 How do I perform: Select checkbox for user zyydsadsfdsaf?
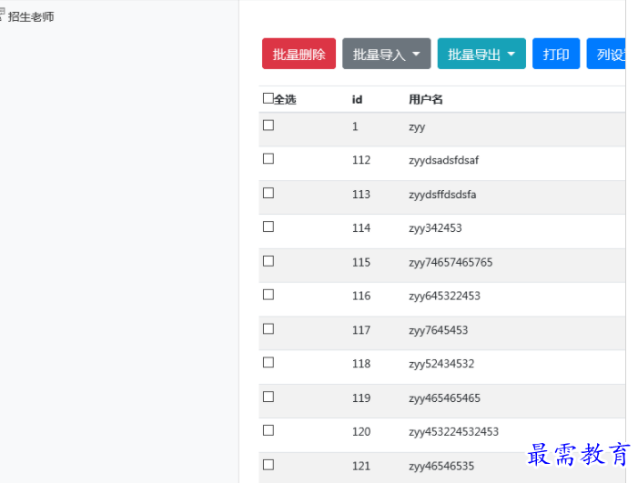pos(268,159)
